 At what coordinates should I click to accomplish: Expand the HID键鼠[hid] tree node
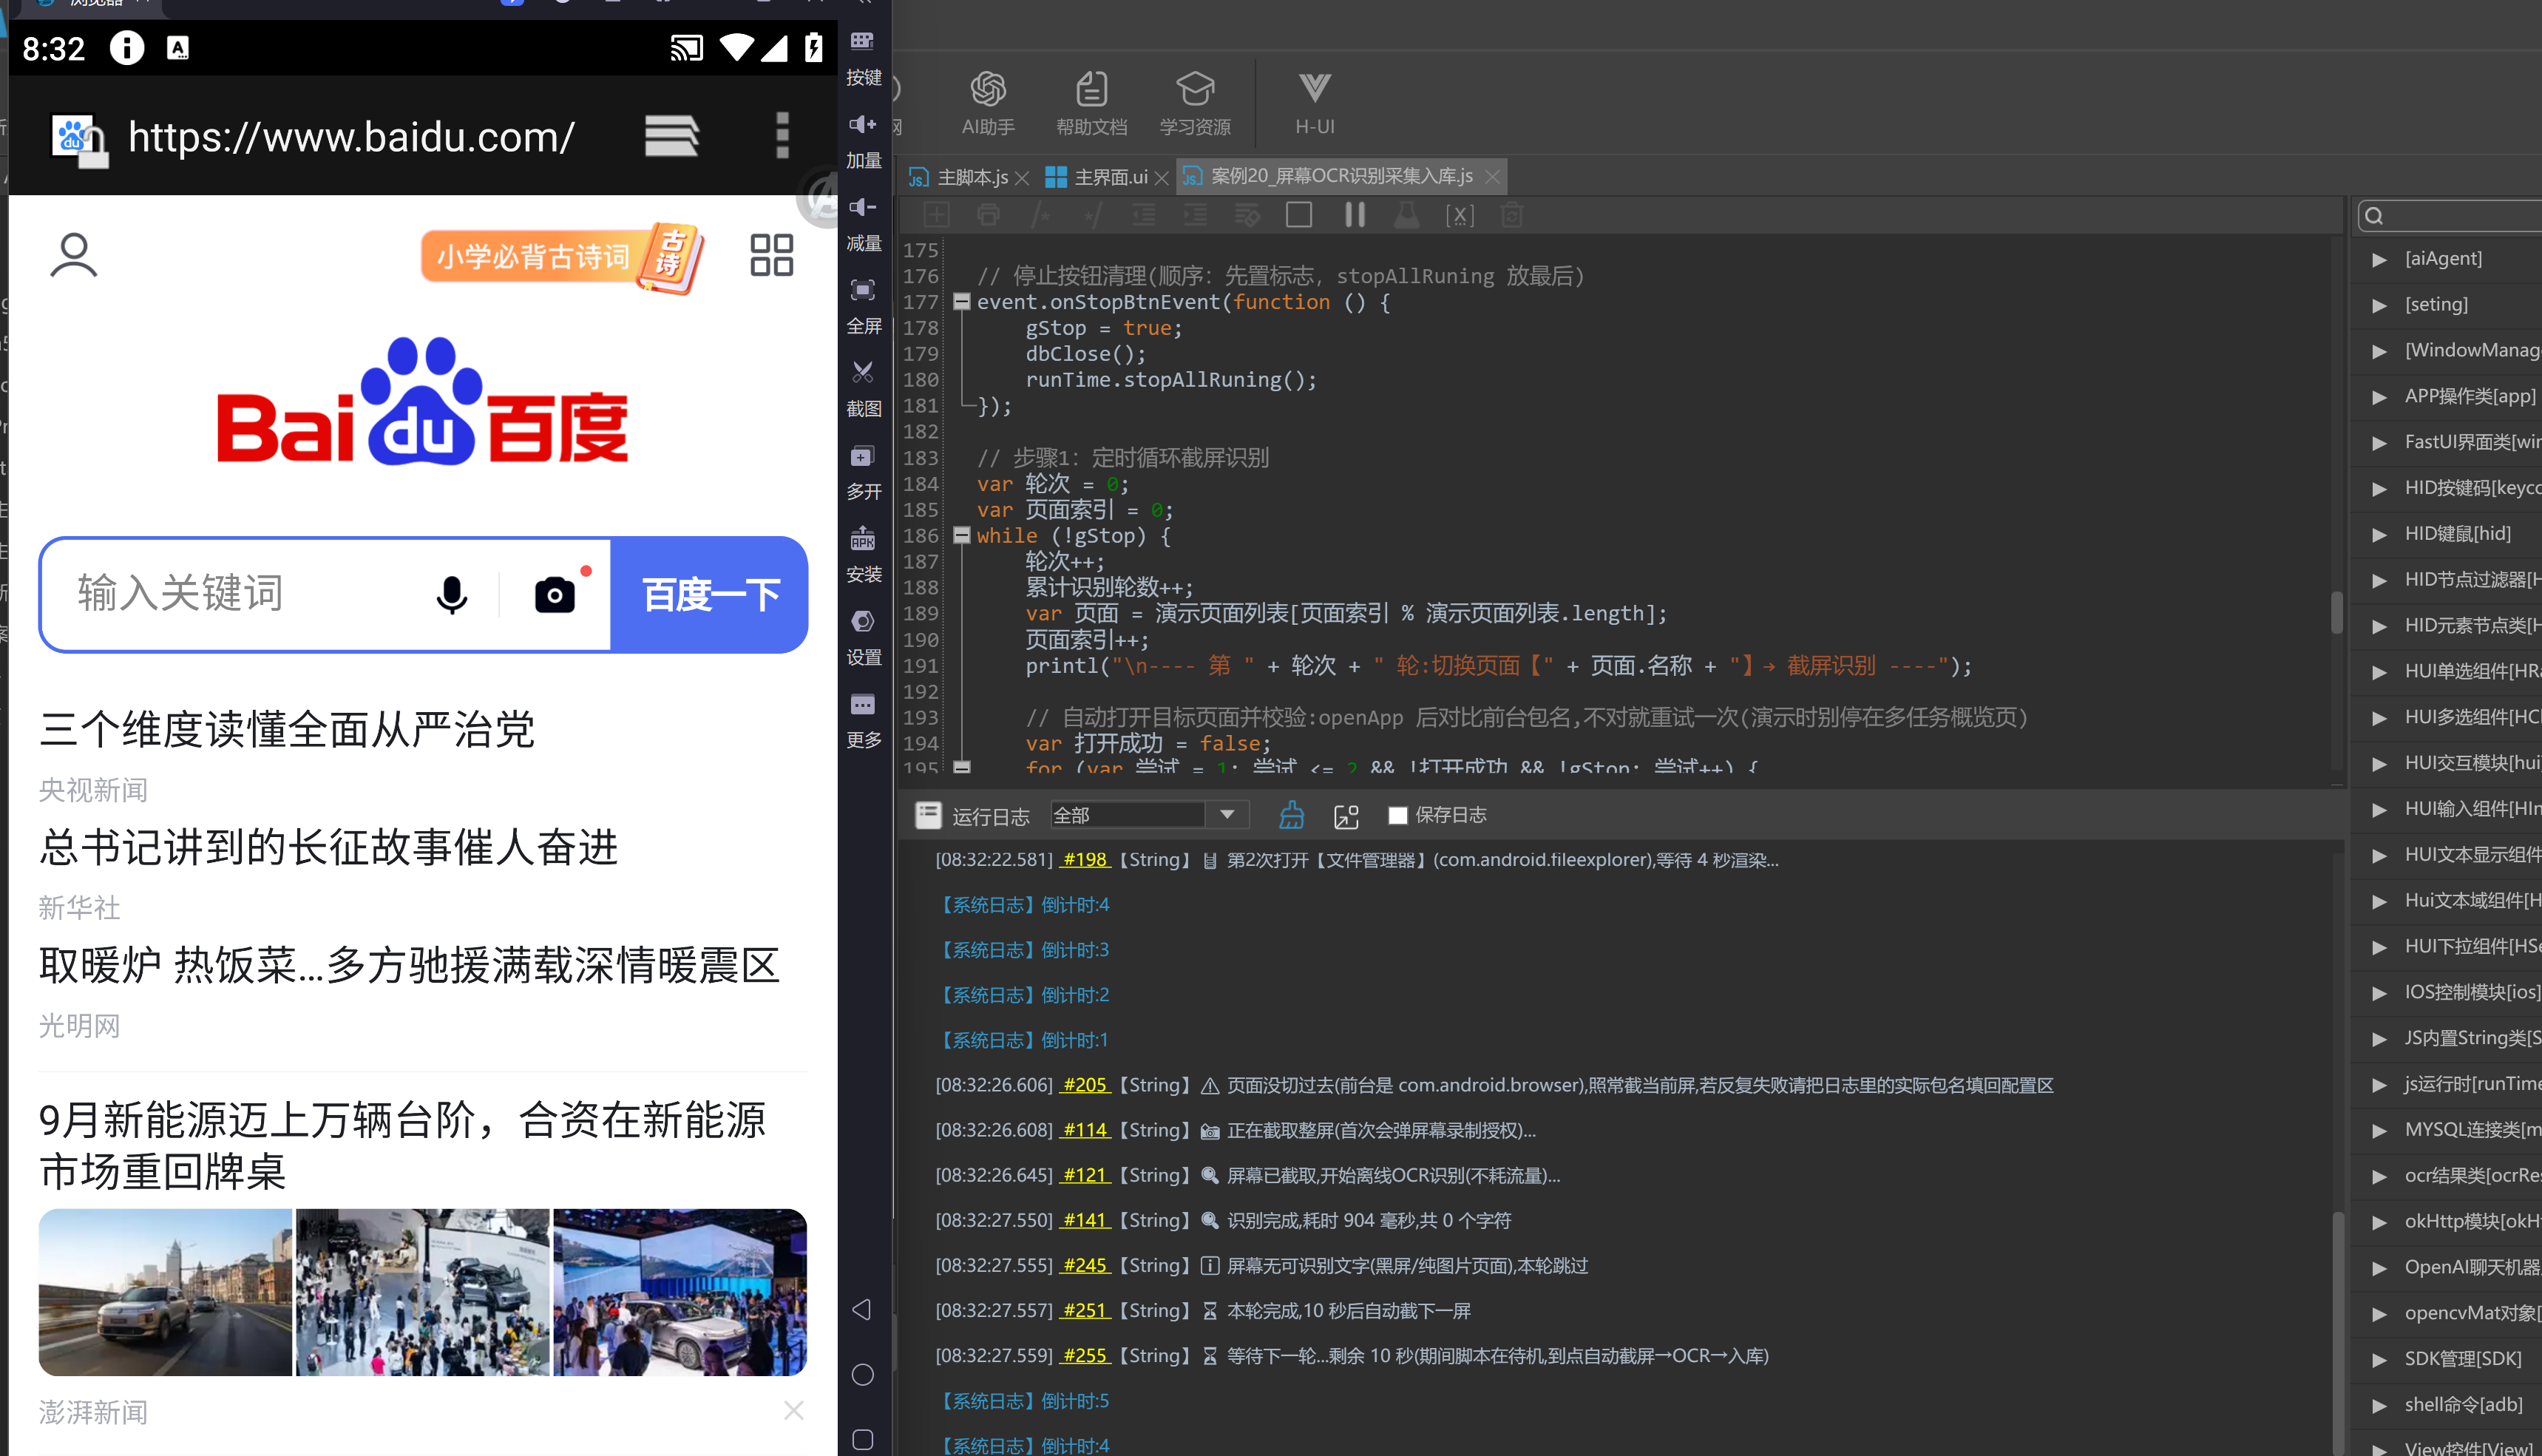pyautogui.click(x=2379, y=534)
